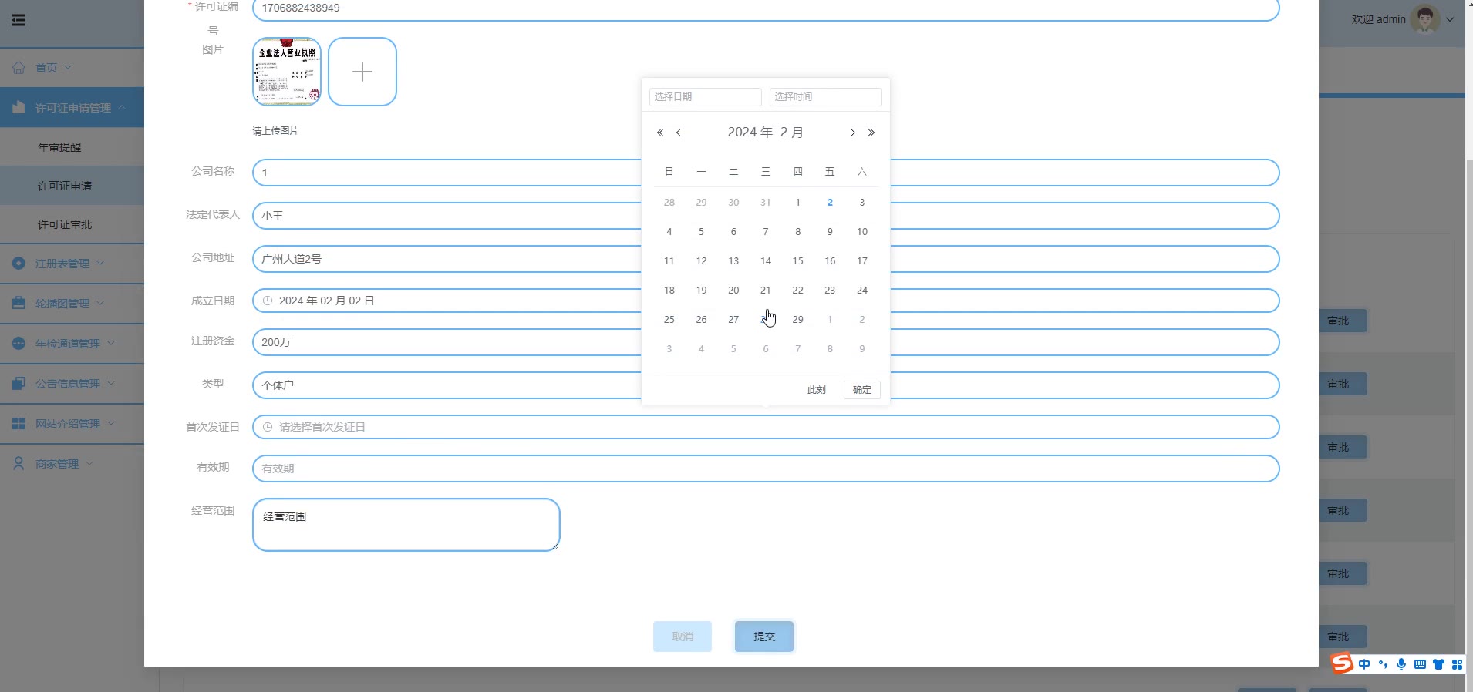Select day 15 in the calendar
This screenshot has width=1473, height=692.
797,261
